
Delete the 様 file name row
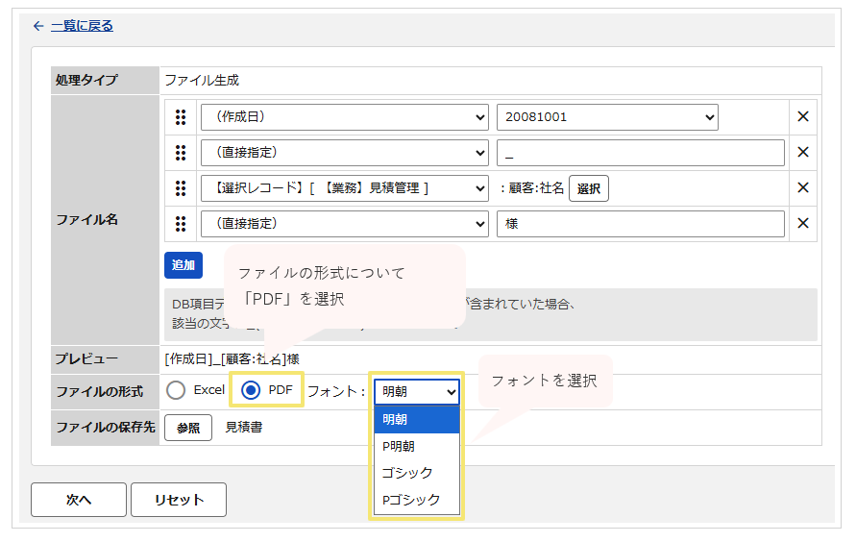[x=803, y=223]
